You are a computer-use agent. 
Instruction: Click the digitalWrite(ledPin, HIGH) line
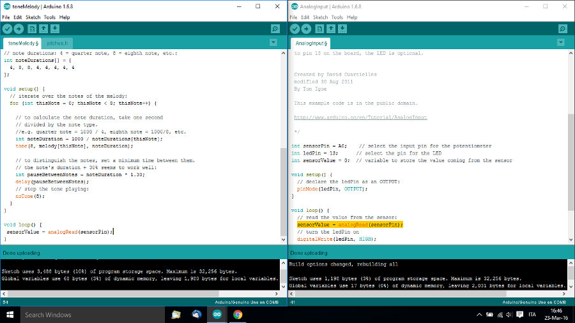tap(337, 239)
